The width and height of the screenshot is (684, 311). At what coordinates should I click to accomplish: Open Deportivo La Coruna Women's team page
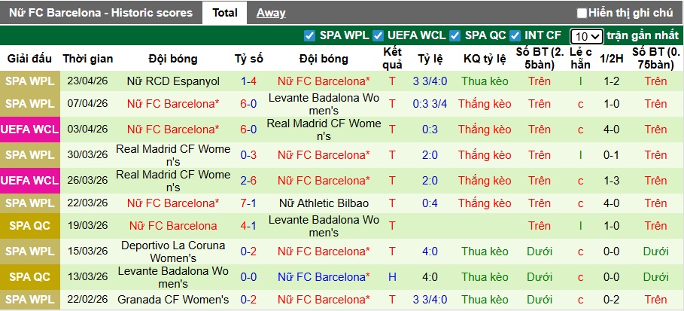pos(173,252)
